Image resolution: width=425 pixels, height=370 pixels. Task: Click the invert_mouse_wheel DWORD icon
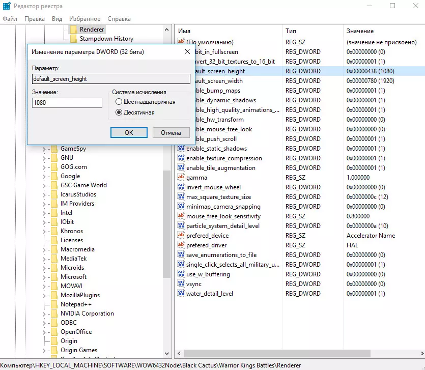(x=181, y=187)
